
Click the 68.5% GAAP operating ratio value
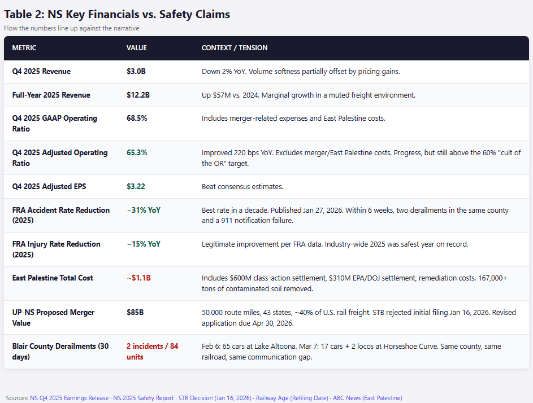click(137, 118)
